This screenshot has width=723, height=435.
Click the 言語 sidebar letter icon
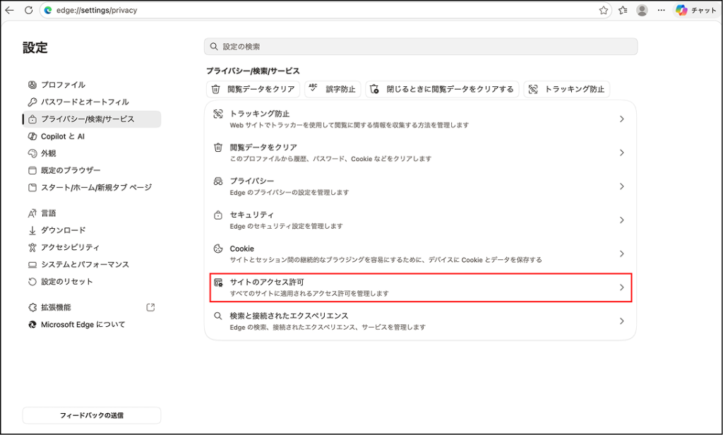tap(32, 213)
